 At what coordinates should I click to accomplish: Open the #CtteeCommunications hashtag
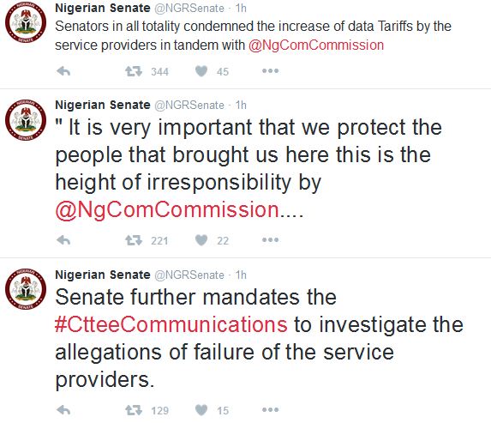click(171, 324)
